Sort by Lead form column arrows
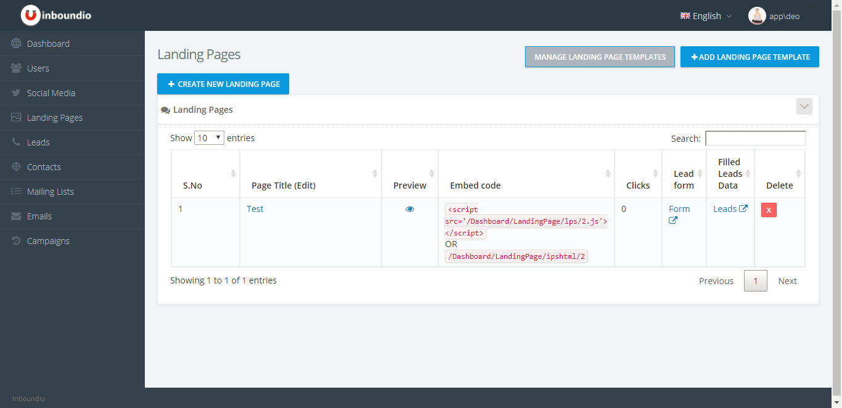The width and height of the screenshot is (842, 408). click(x=700, y=174)
